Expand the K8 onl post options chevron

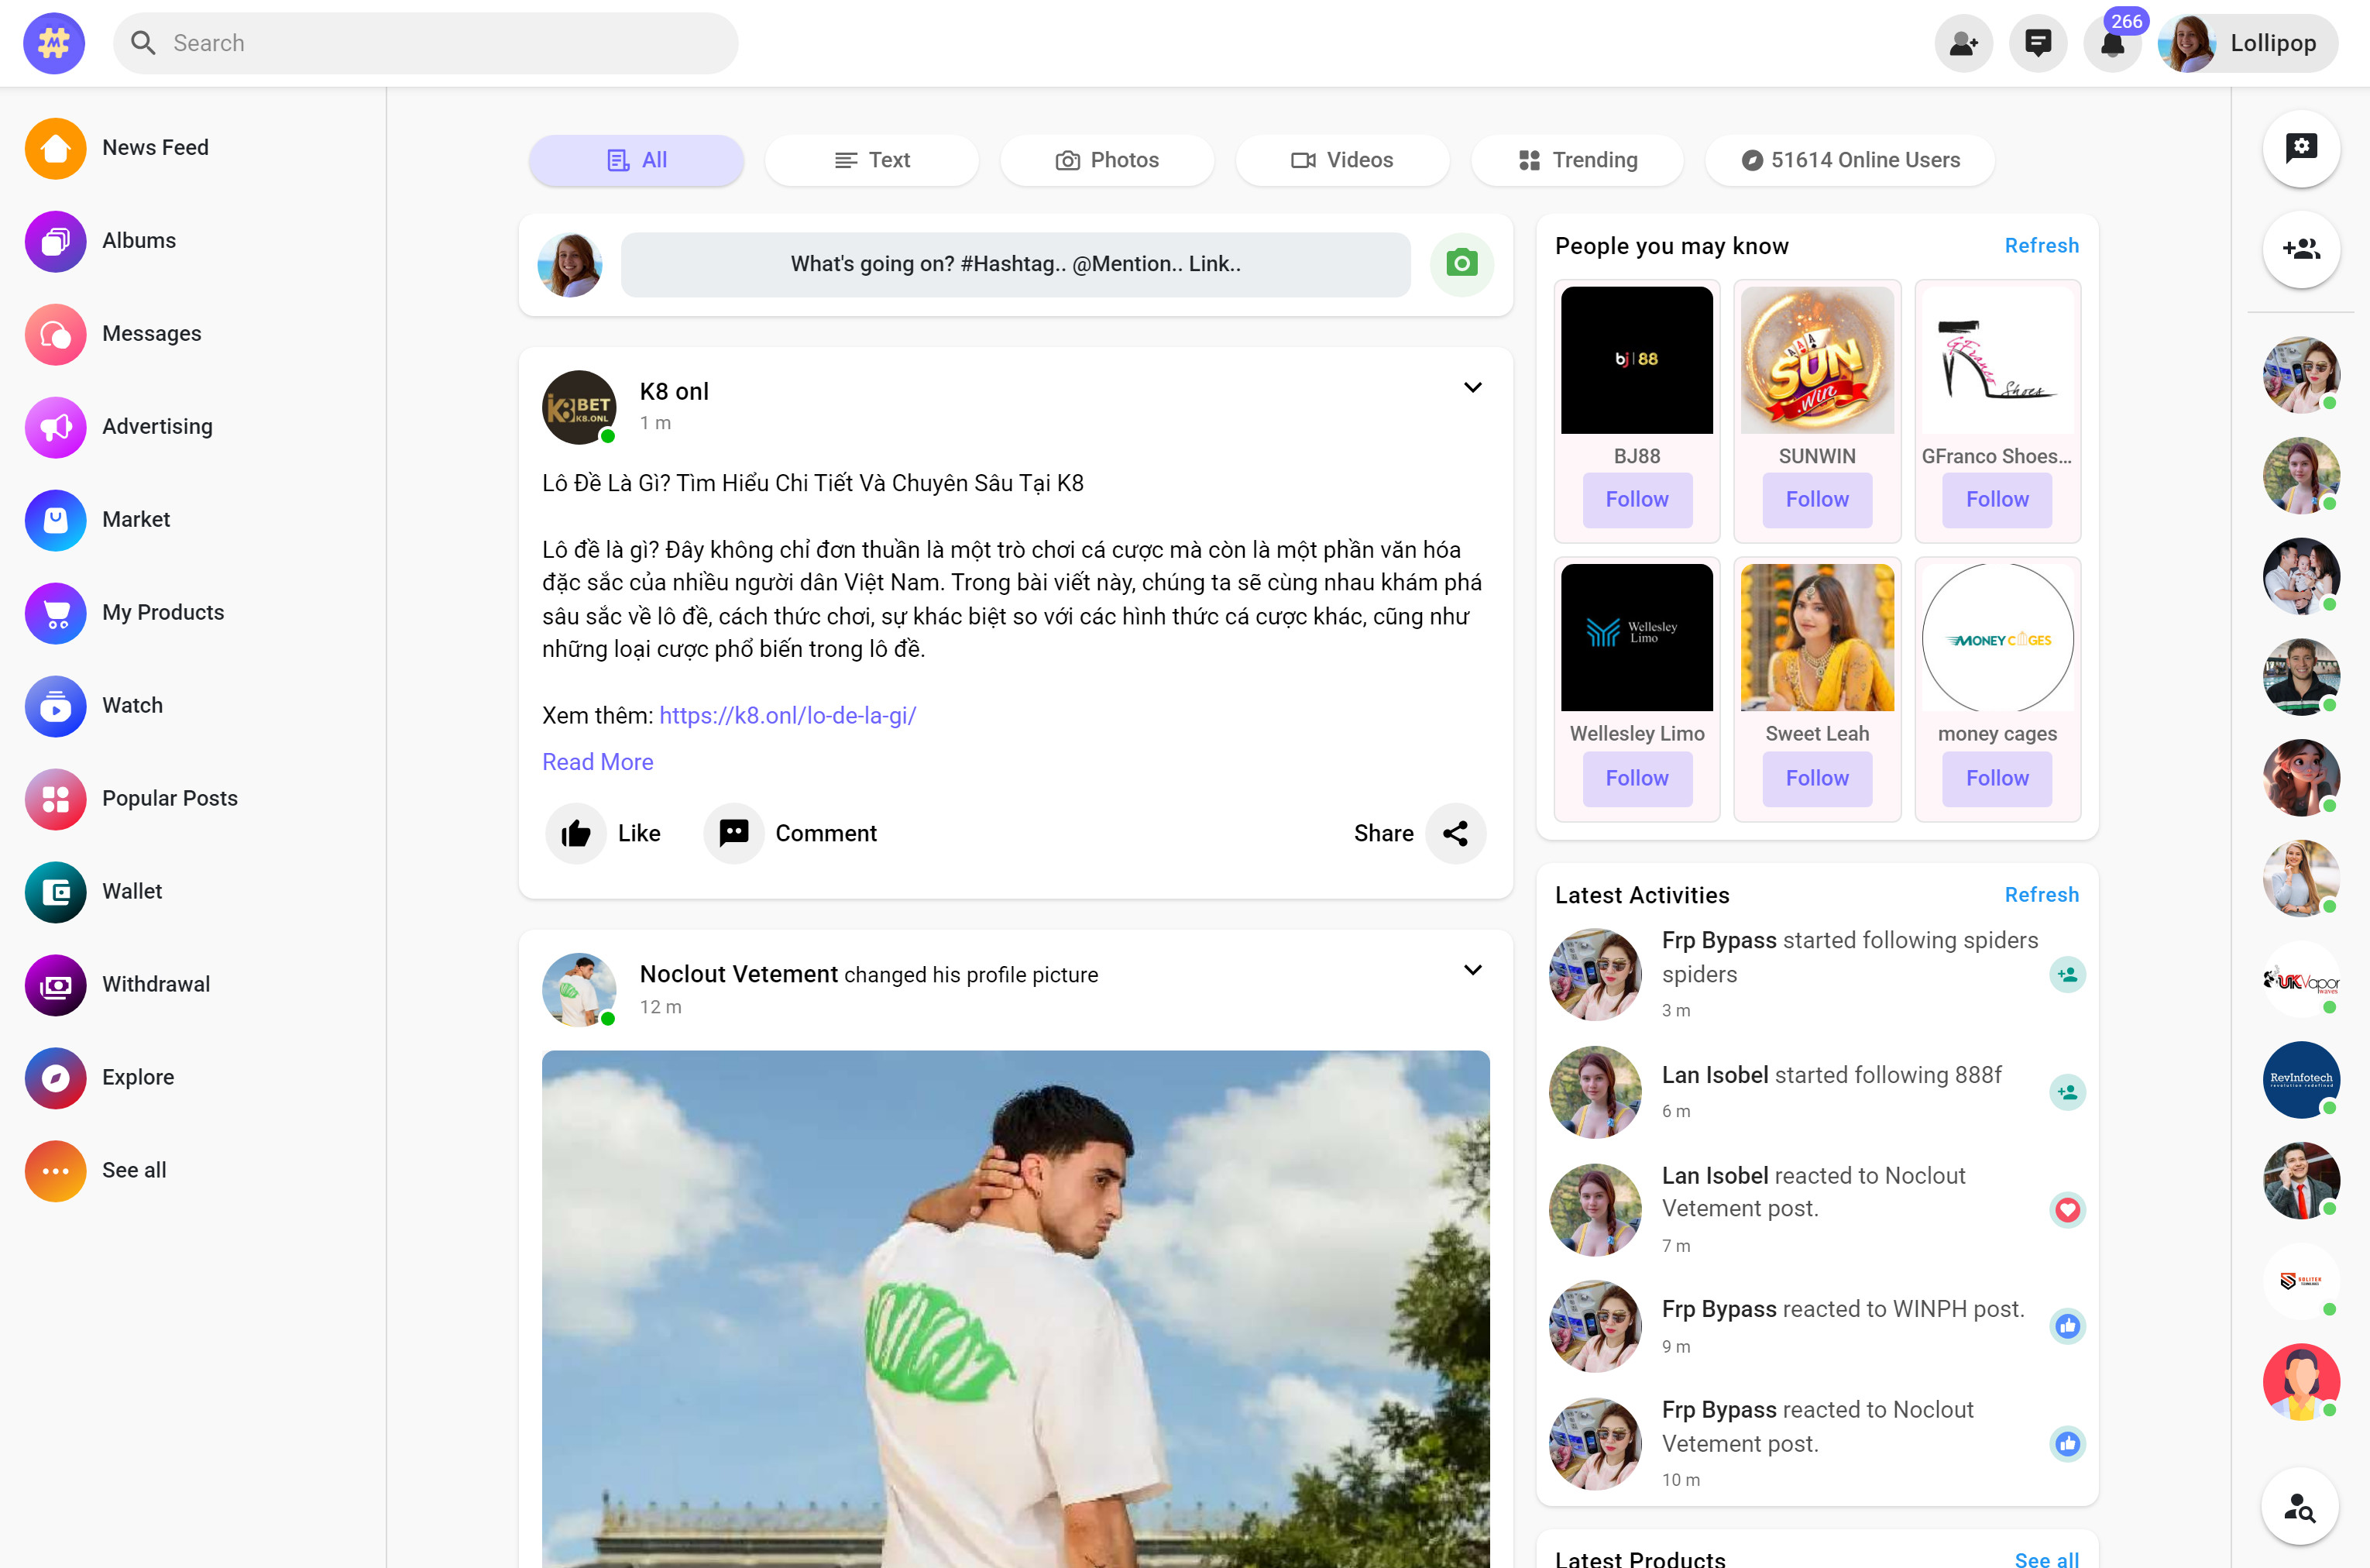click(1472, 388)
